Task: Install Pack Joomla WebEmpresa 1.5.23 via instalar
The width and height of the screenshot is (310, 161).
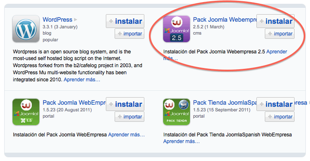Action: coord(125,104)
